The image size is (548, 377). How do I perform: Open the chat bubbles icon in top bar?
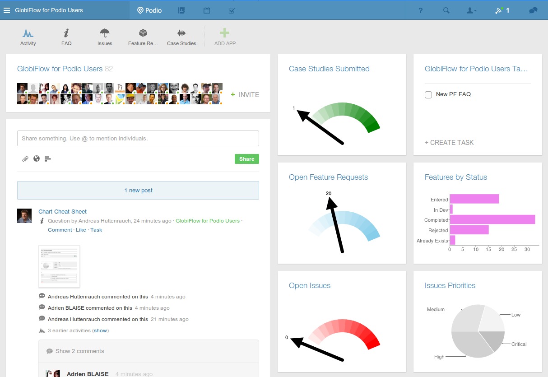click(x=532, y=10)
